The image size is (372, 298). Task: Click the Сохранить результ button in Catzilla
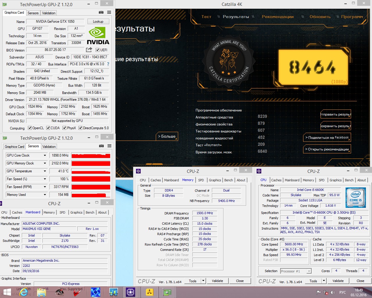(336, 126)
